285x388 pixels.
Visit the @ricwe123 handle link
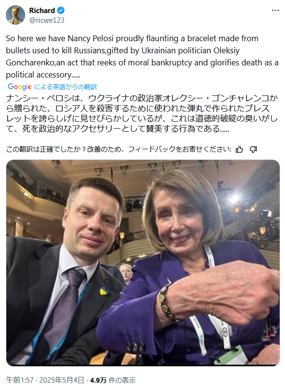(47, 20)
